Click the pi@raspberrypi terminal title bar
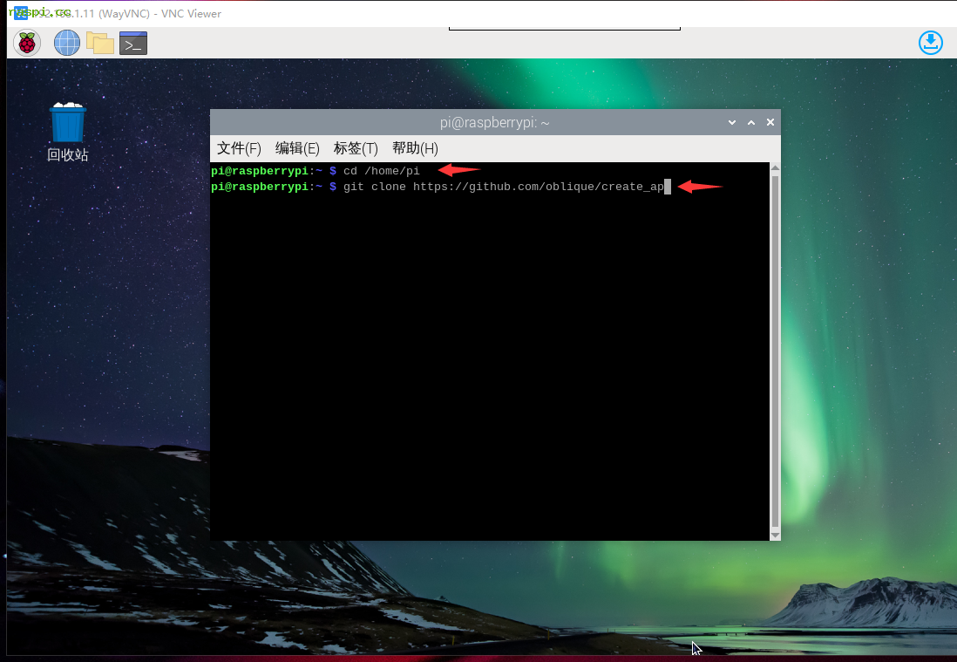The height and width of the screenshot is (662, 957). 494,123
